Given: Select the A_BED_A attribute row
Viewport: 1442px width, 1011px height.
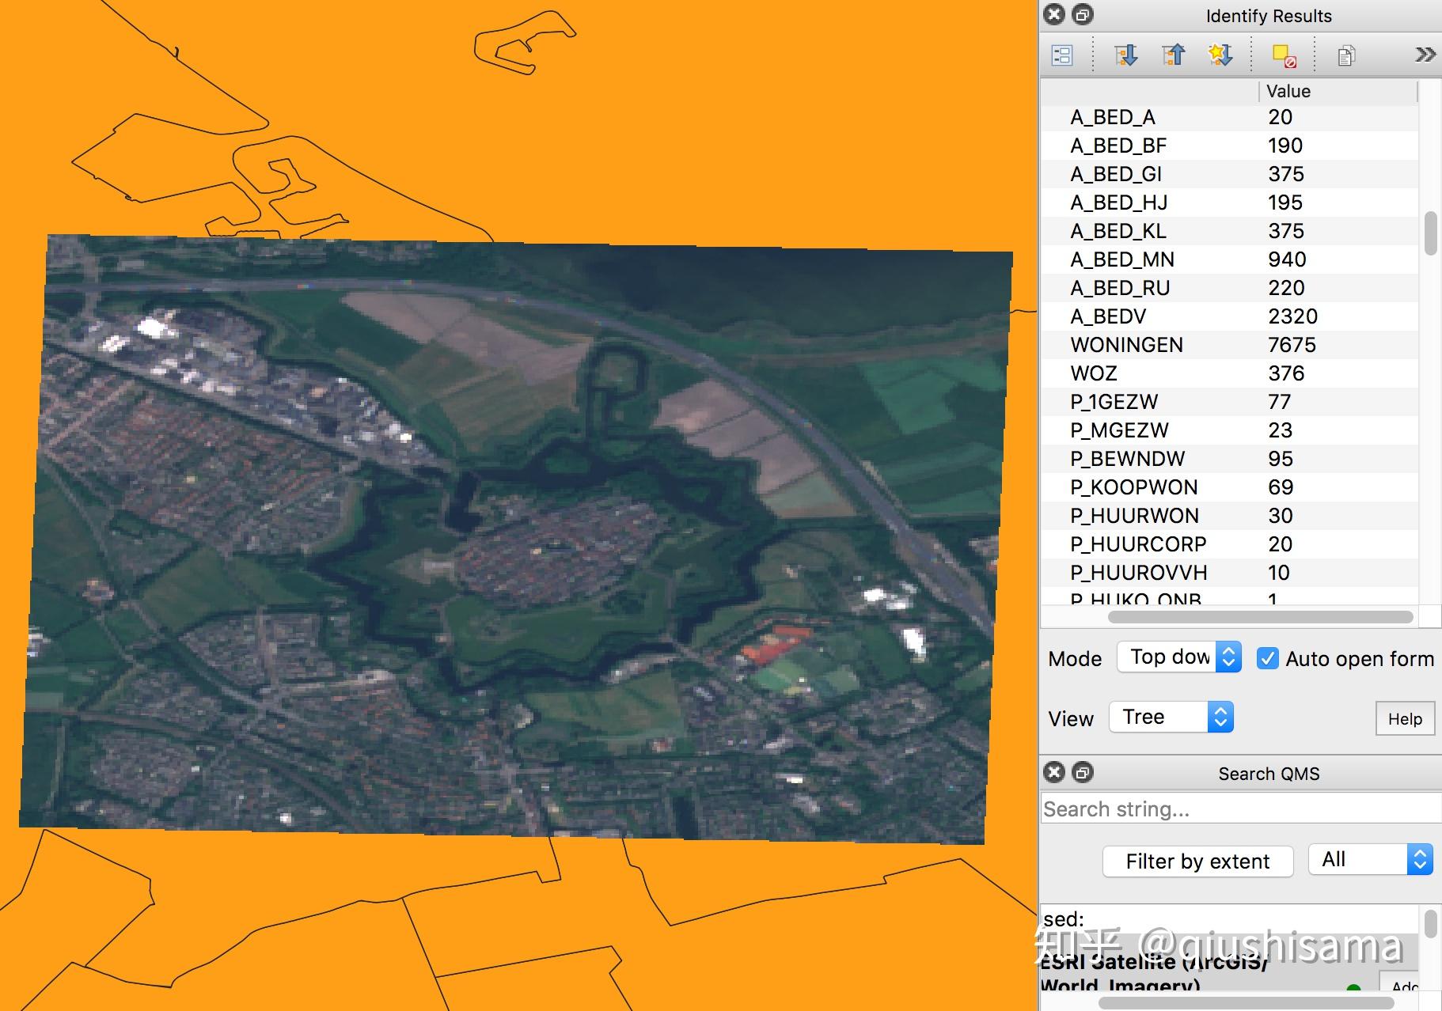Looking at the screenshot, I should tap(1229, 117).
